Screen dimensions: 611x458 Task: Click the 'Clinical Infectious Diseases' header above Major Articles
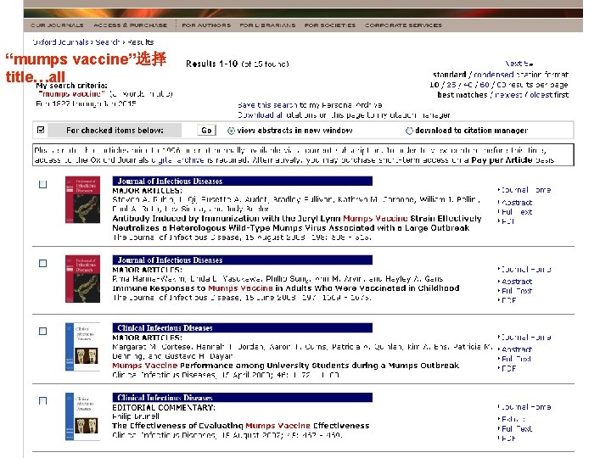[x=243, y=328]
